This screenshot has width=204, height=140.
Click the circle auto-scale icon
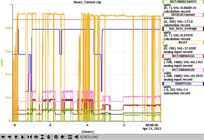(56, 137)
